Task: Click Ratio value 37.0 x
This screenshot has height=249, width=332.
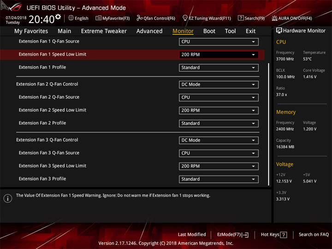Action: (x=282, y=95)
